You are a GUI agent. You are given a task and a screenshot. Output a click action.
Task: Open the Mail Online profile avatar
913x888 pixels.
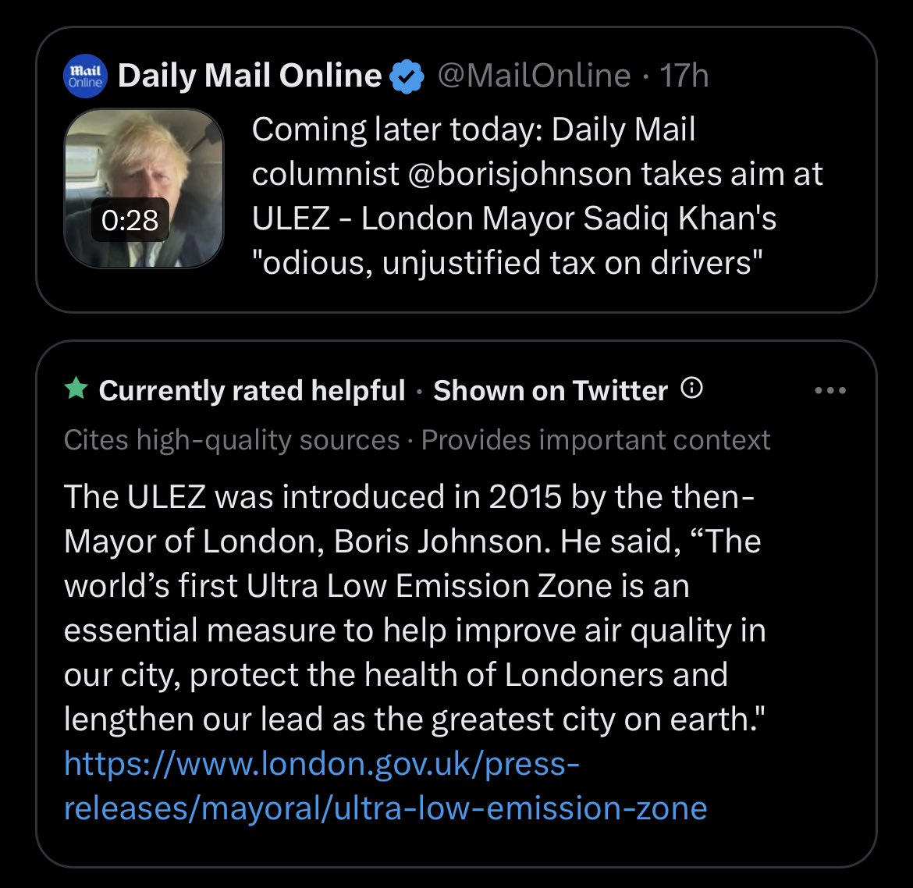click(85, 76)
